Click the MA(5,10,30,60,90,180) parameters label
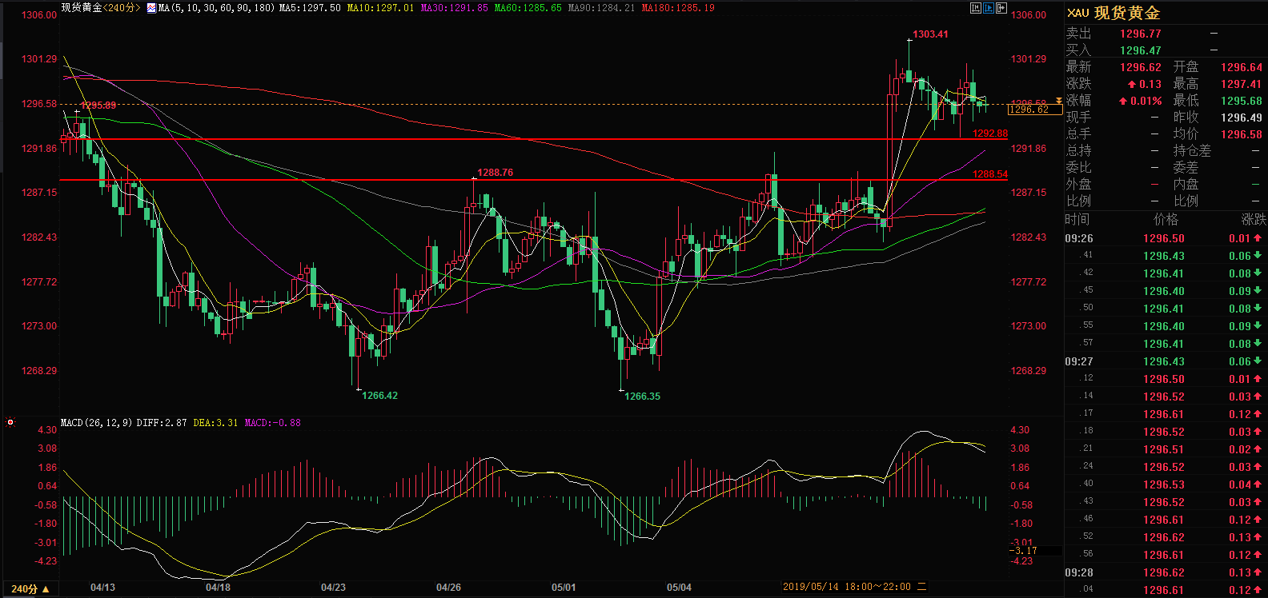Viewport: 1268px width, 598px height. pyautogui.click(x=217, y=8)
